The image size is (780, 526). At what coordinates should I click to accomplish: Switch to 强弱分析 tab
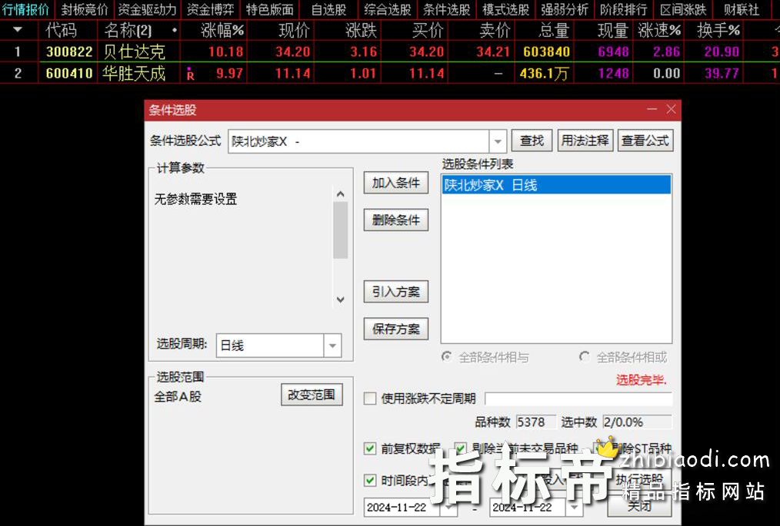tap(565, 9)
